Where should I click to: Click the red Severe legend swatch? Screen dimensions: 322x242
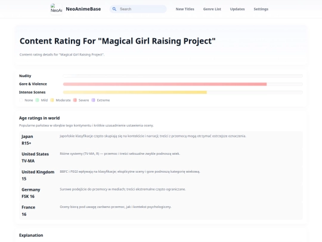75,100
